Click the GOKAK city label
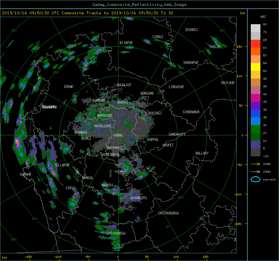 click(x=69, y=87)
